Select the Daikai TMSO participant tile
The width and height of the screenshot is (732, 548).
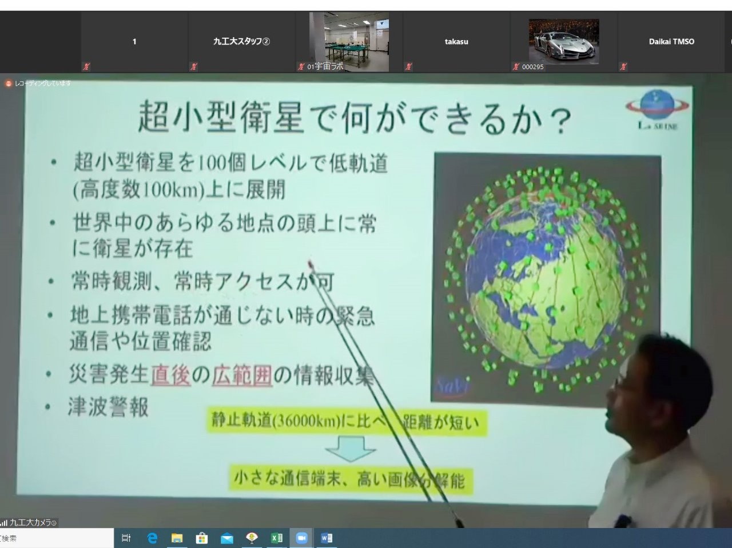click(671, 42)
